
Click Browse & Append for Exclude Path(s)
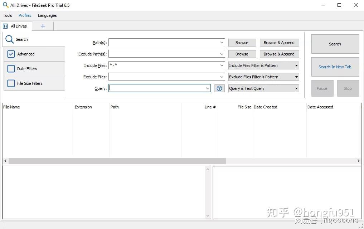point(279,54)
